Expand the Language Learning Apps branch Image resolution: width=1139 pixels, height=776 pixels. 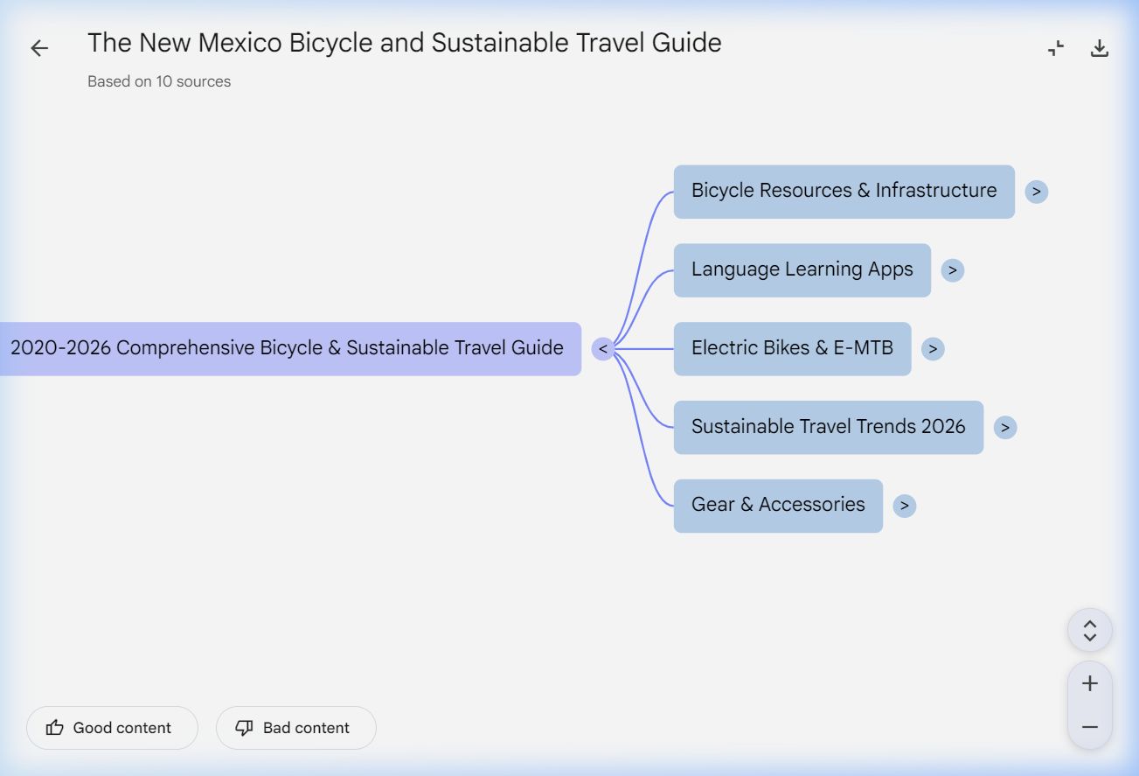pyautogui.click(x=952, y=270)
